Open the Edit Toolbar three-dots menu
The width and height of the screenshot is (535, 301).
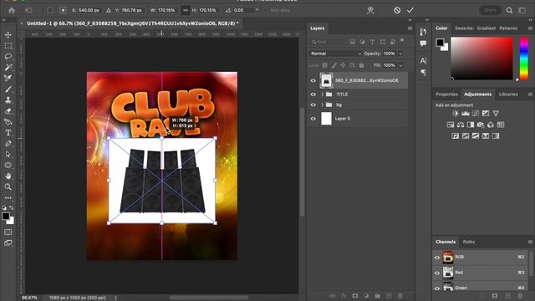[x=8, y=198]
